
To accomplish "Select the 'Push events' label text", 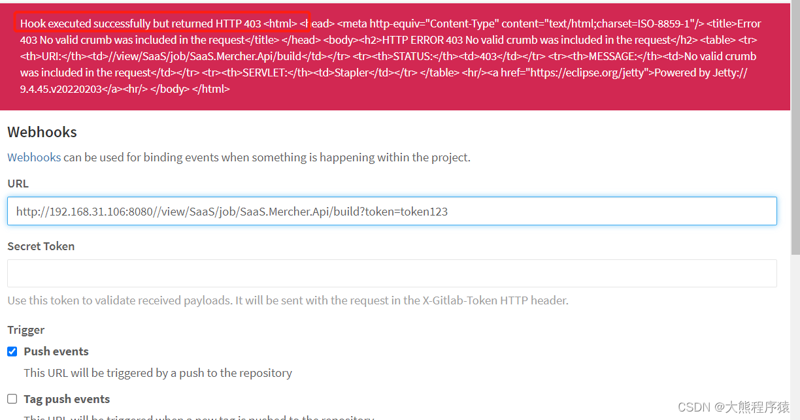I will click(x=56, y=351).
